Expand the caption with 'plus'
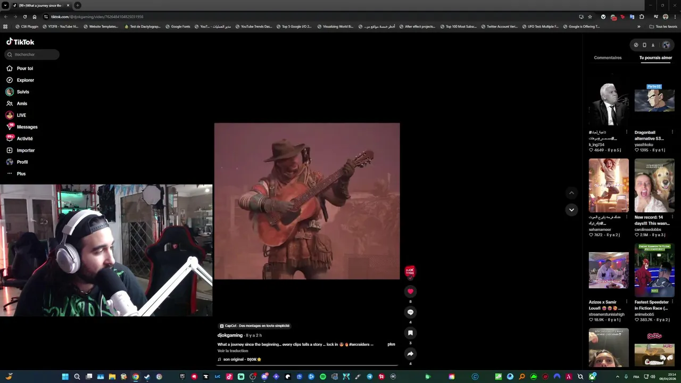Viewport: 681px width, 383px height. (x=391, y=344)
